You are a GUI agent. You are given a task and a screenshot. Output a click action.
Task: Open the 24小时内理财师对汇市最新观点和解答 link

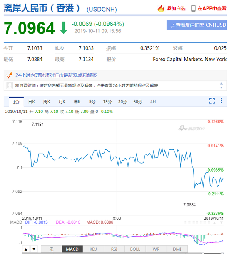coord(56,75)
